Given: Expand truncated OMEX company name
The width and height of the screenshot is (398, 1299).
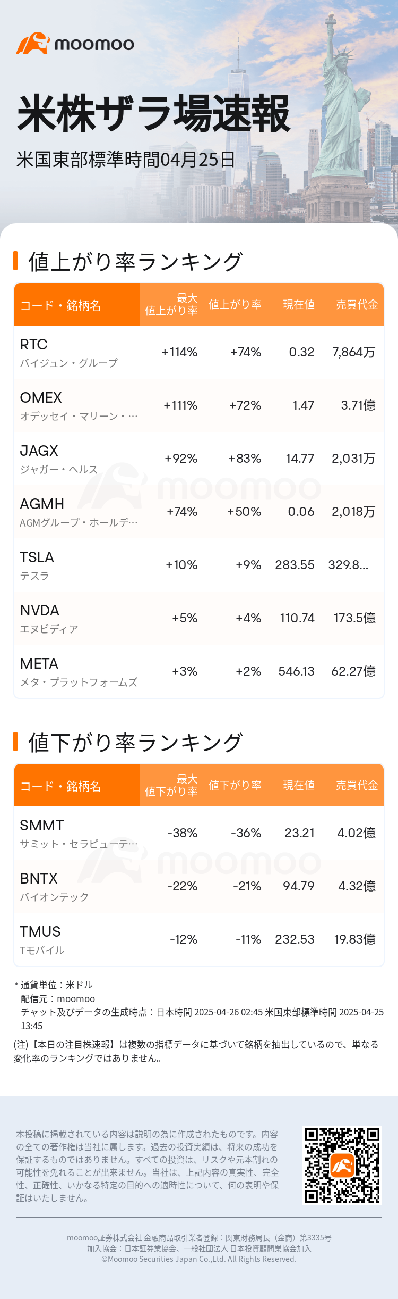Looking at the screenshot, I should (x=79, y=417).
